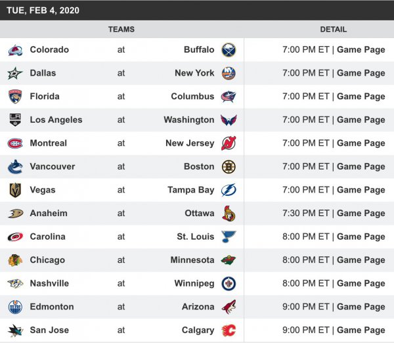The height and width of the screenshot is (343, 394).
Task: Click the Vegas Golden Knights logo
Action: [x=15, y=190]
